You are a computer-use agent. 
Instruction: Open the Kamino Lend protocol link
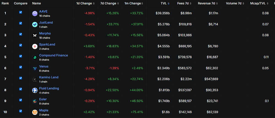pyautogui.click(x=49, y=77)
